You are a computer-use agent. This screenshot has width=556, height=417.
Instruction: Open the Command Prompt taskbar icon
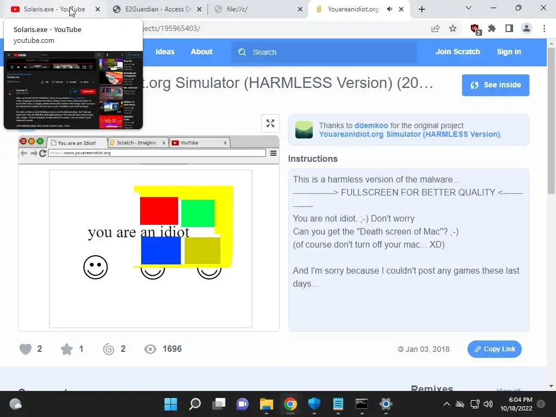tap(362, 404)
